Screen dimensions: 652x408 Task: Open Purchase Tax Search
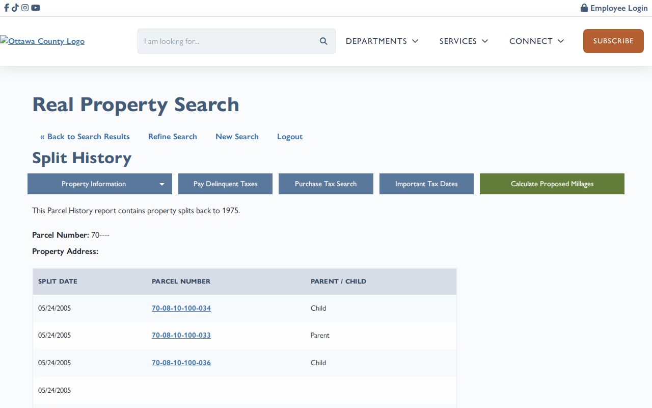click(x=325, y=184)
